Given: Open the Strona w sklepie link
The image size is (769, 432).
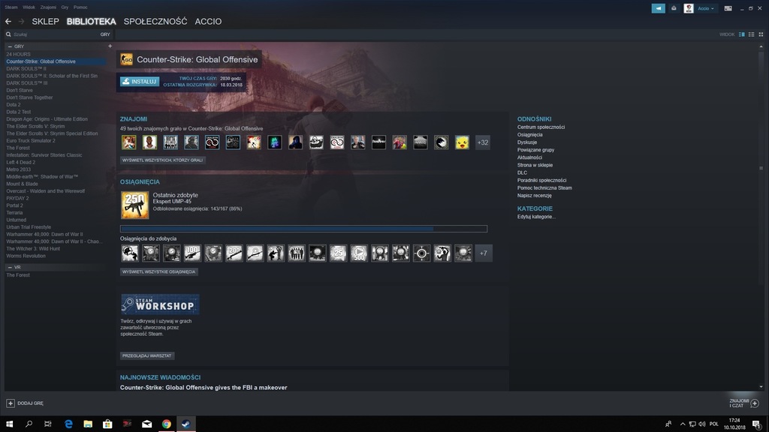Looking at the screenshot, I should [535, 165].
